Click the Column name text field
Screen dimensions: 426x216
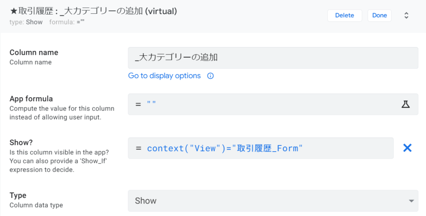(272, 58)
